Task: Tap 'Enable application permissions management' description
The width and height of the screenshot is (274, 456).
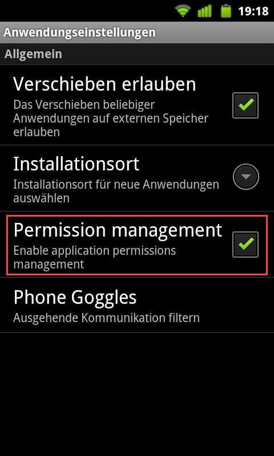Action: 95,258
